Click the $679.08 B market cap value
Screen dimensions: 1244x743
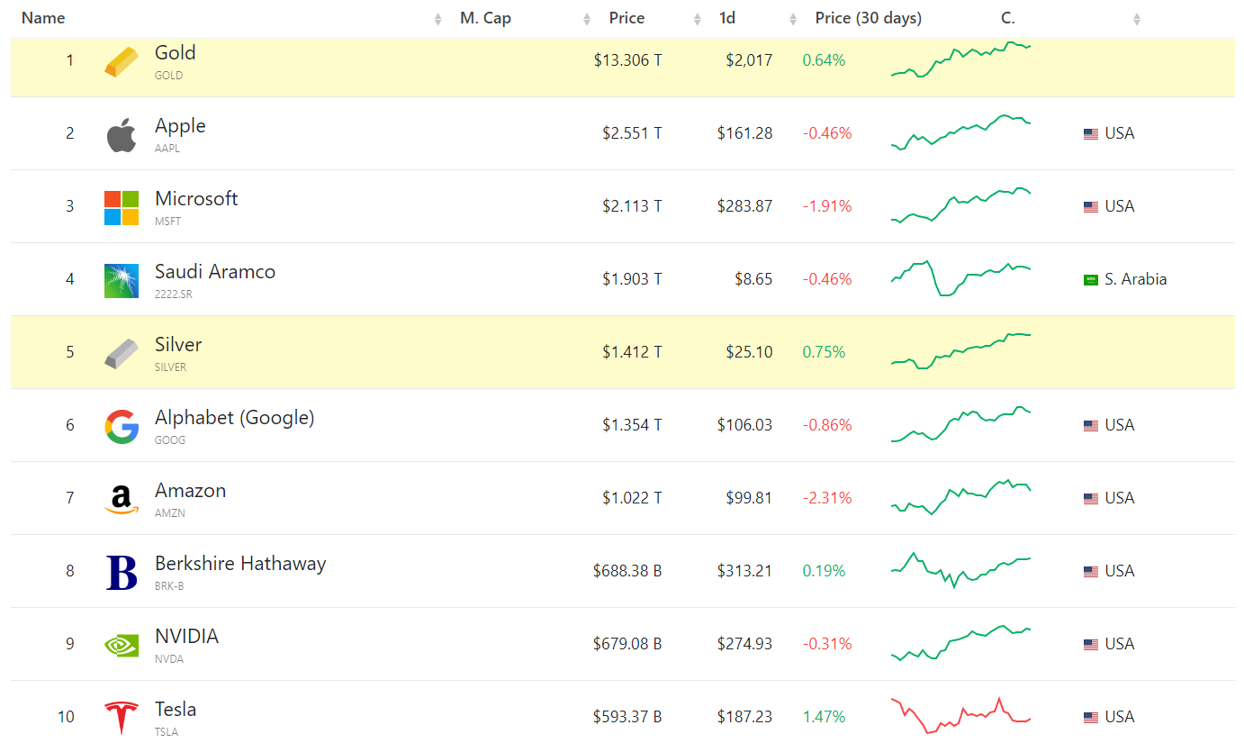tap(627, 644)
